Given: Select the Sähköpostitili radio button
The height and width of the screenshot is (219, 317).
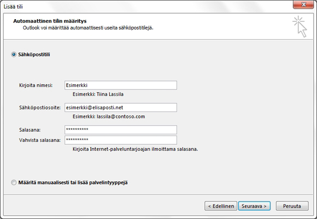Looking at the screenshot, I should click(14, 55).
